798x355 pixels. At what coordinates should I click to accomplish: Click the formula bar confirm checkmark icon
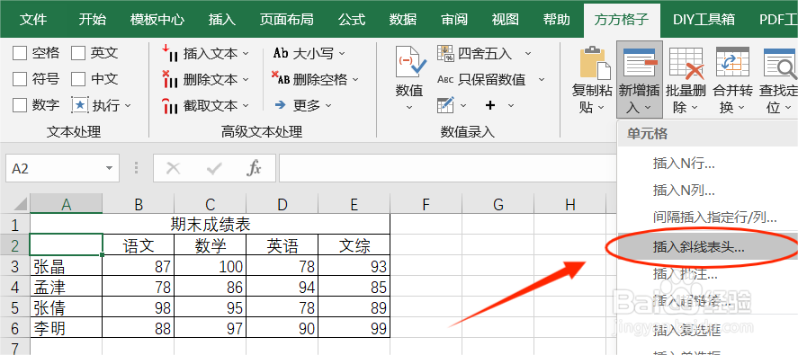pos(214,168)
